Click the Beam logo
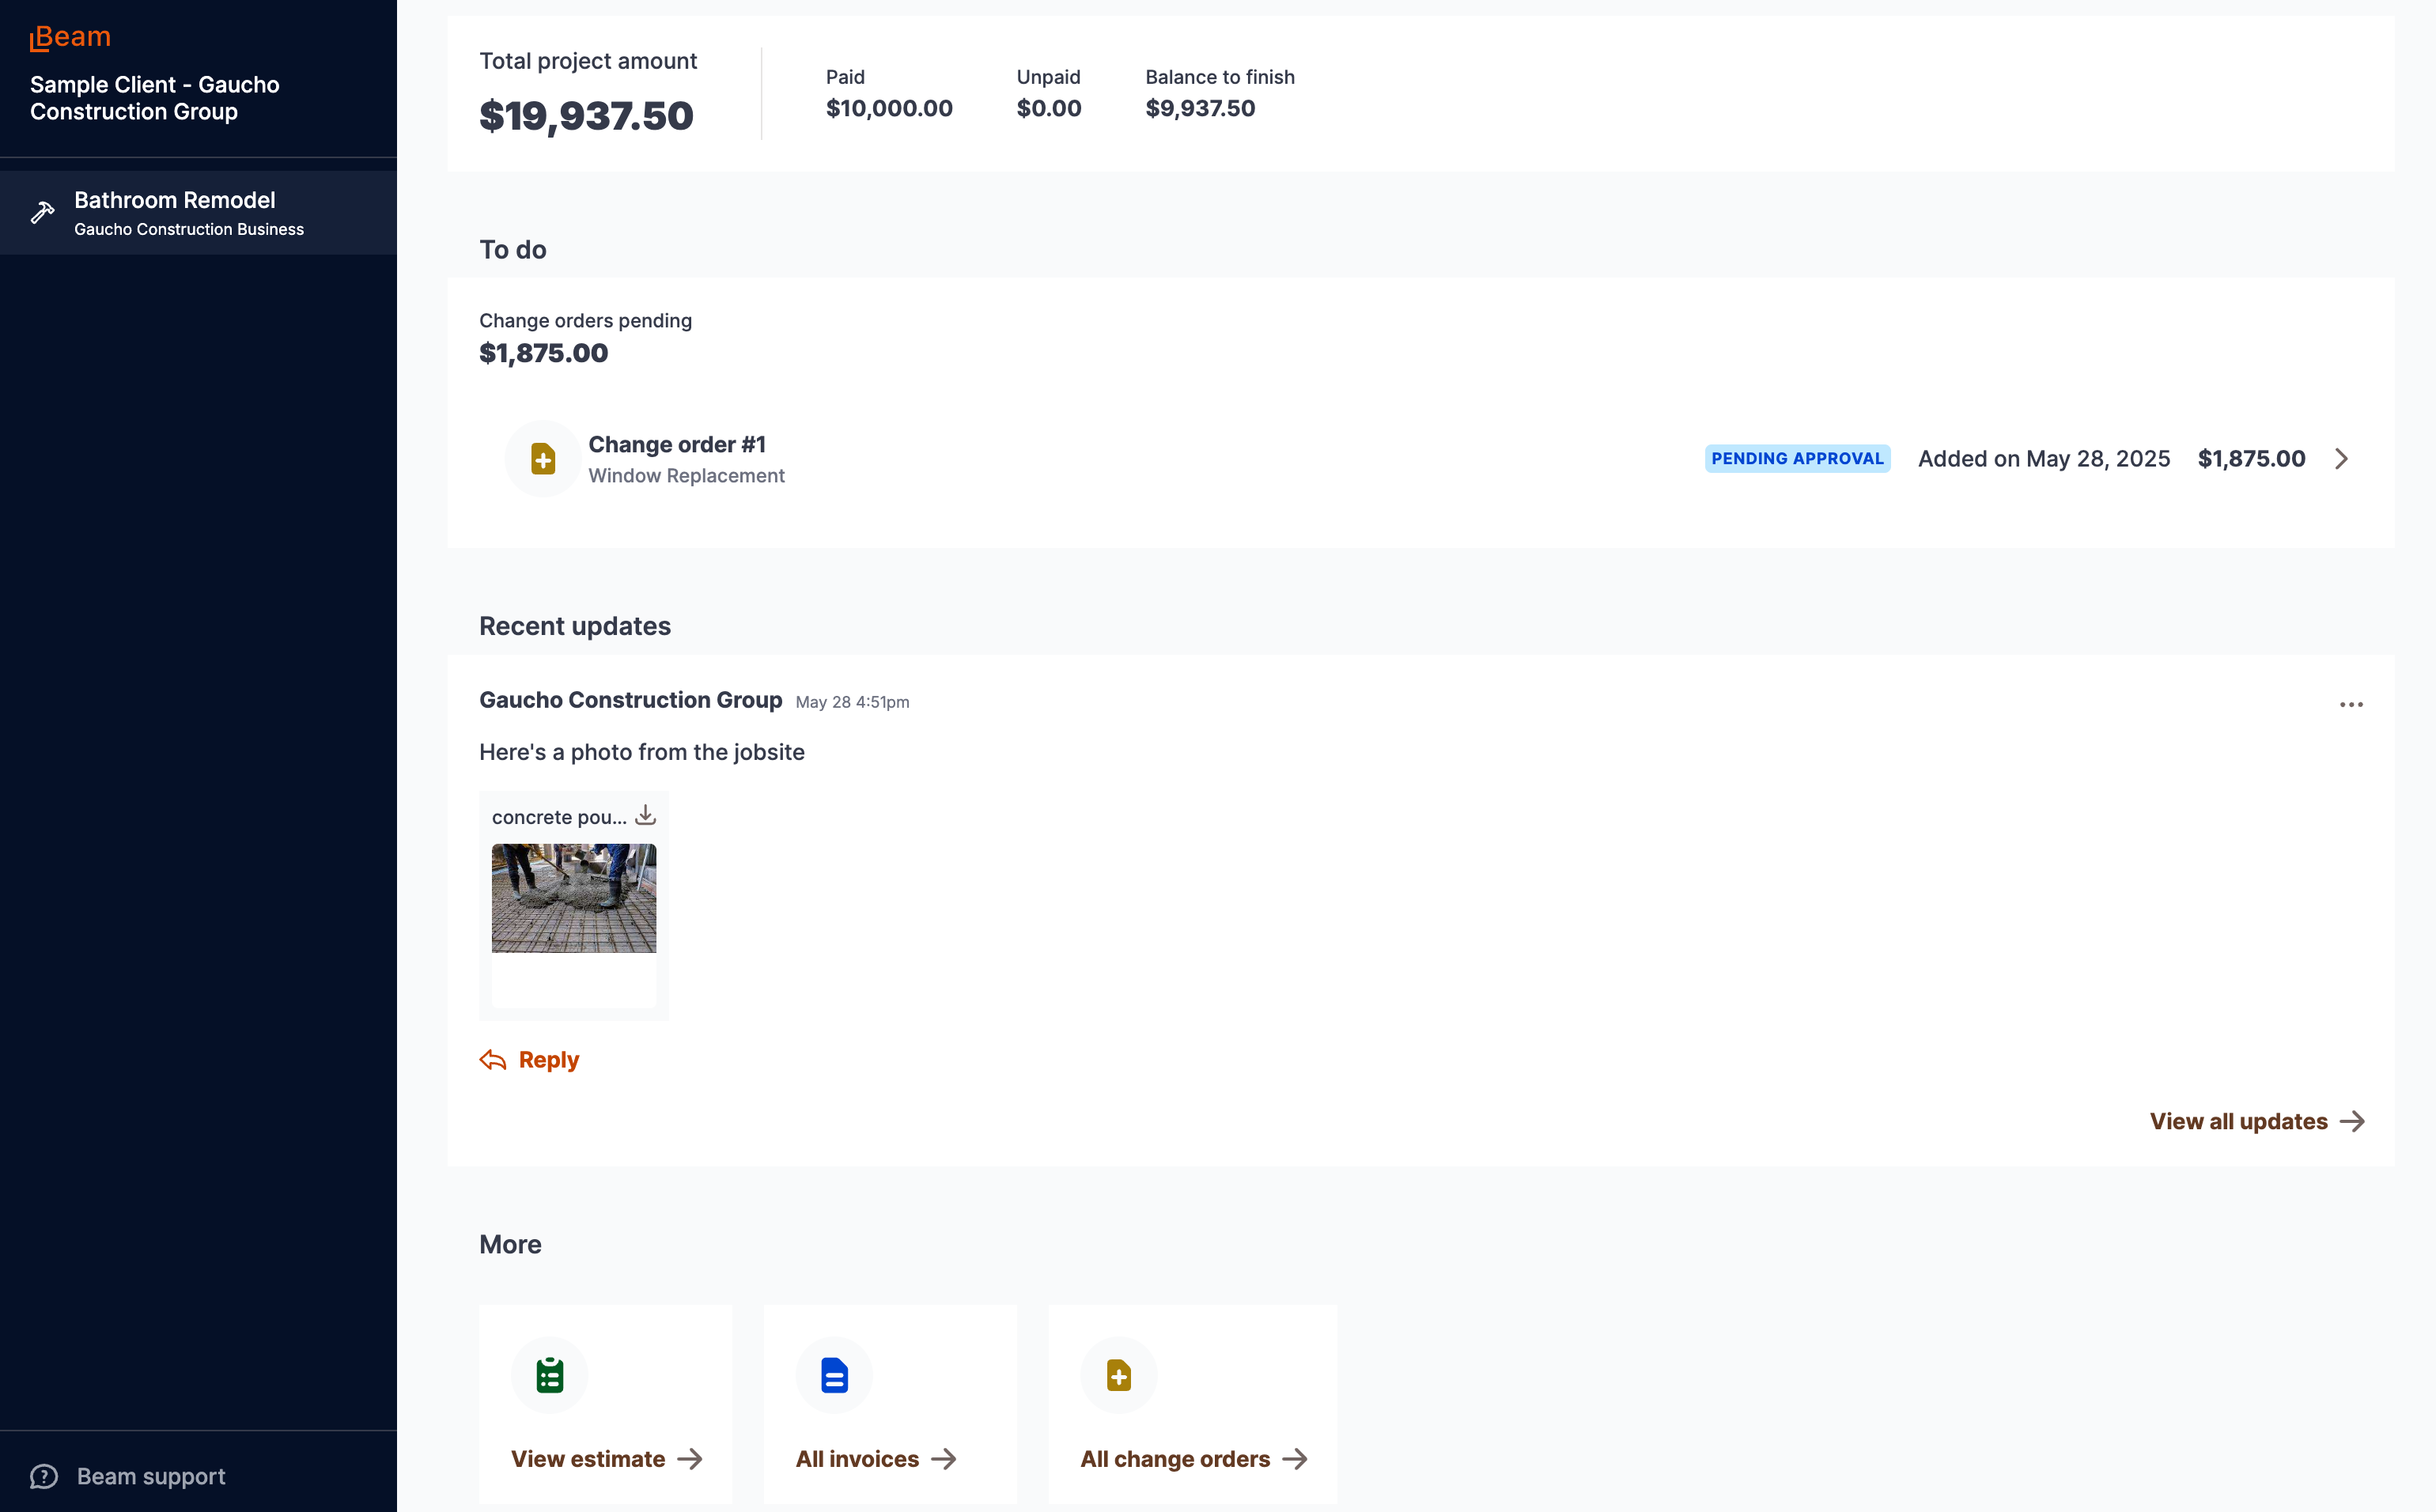 pyautogui.click(x=70, y=37)
